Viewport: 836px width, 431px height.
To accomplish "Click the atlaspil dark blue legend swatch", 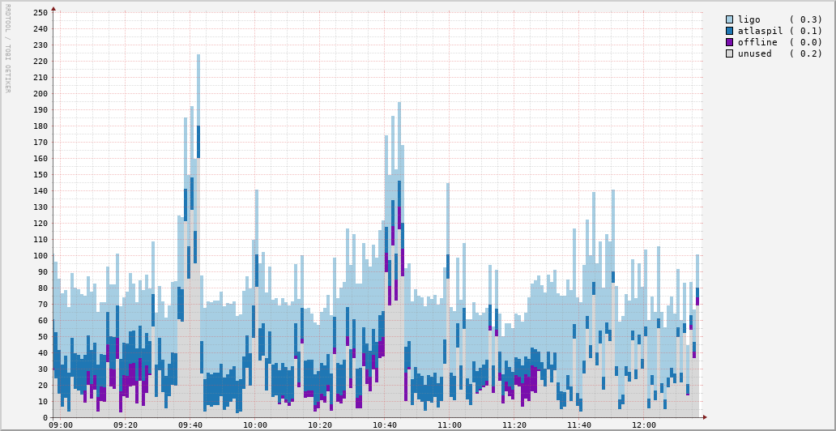I will [730, 31].
